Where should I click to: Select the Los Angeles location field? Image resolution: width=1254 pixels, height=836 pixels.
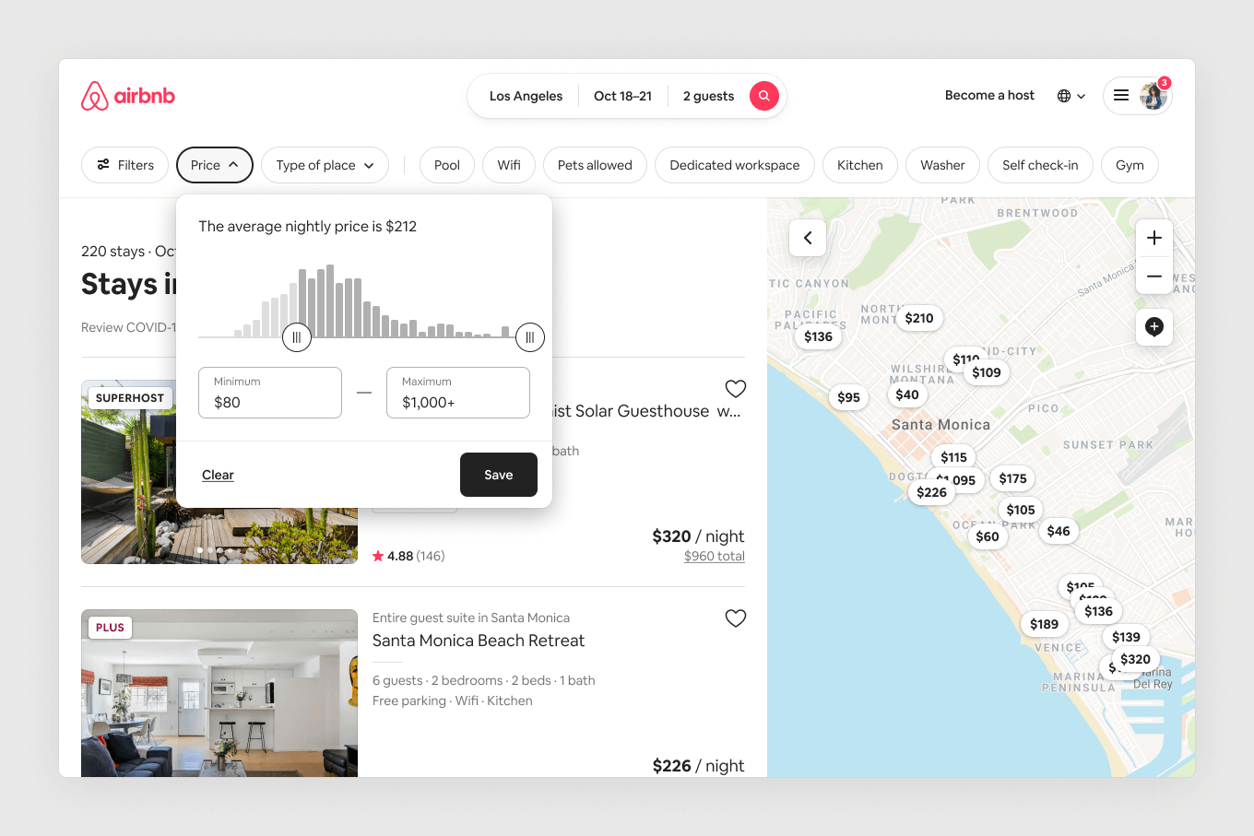526,96
